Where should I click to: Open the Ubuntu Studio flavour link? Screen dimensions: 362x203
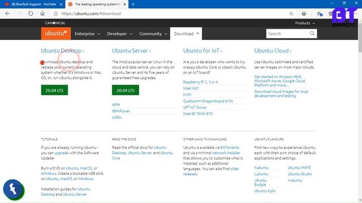tap(300, 174)
